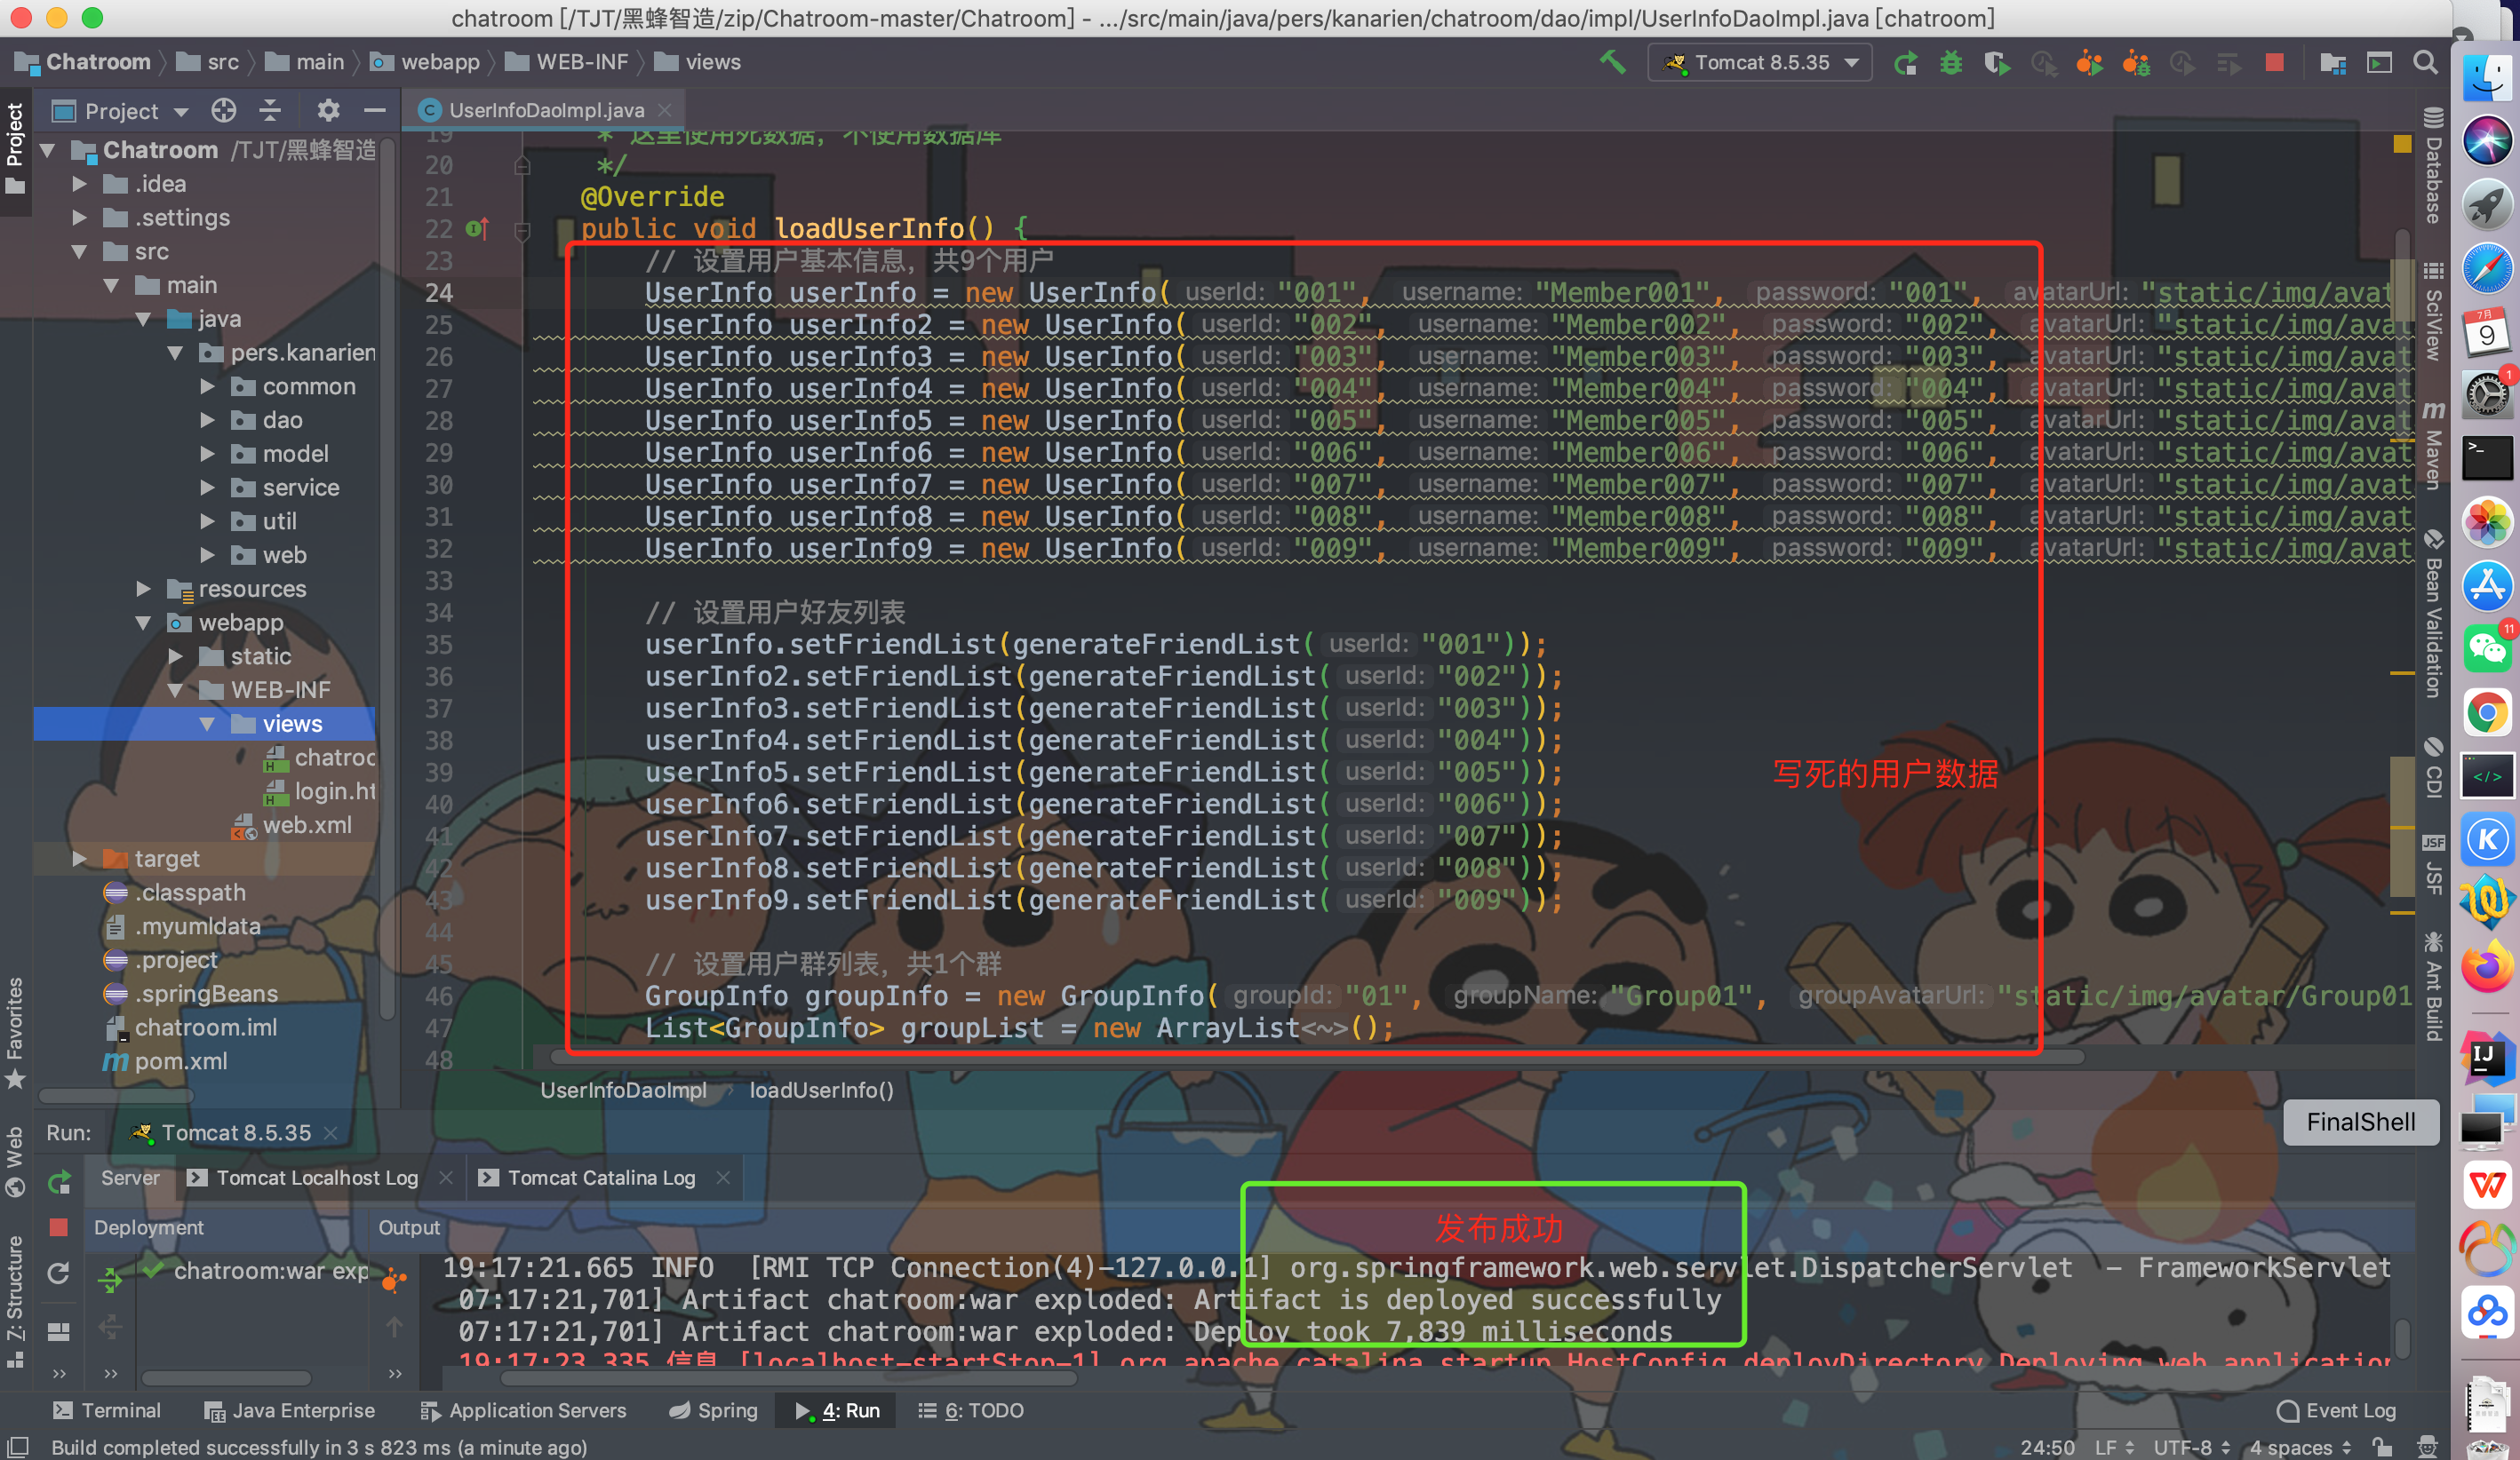Open the Maven tool window

[x=2434, y=444]
